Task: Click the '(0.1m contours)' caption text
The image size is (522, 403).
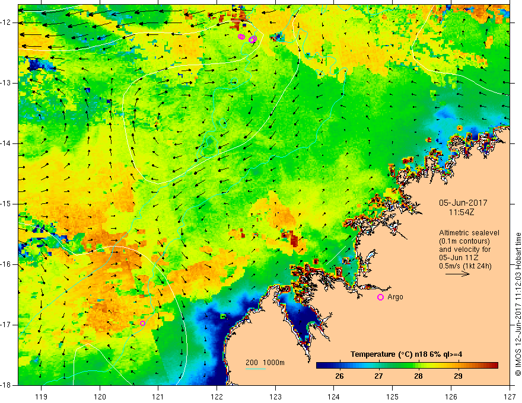Action: coord(464,241)
